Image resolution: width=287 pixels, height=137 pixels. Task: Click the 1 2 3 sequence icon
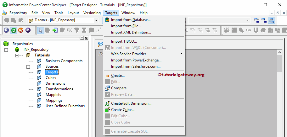[x=98, y=30]
